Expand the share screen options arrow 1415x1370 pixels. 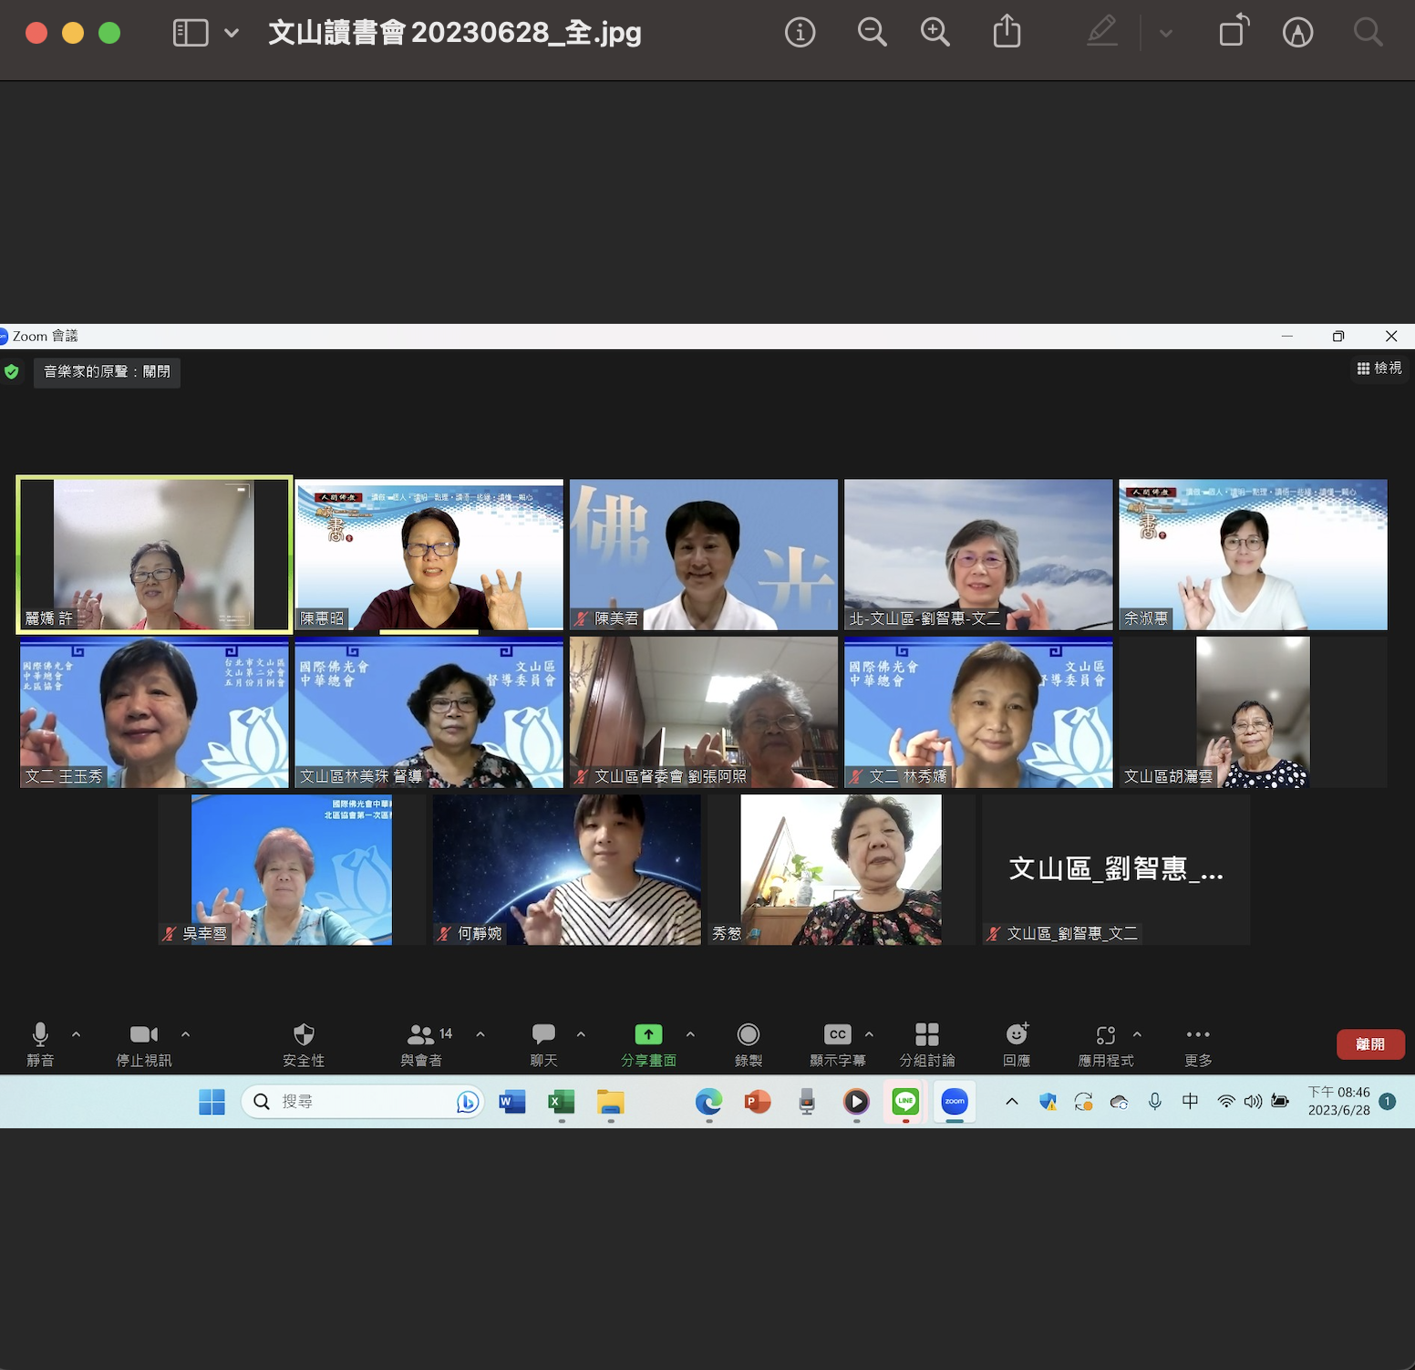pos(690,1034)
